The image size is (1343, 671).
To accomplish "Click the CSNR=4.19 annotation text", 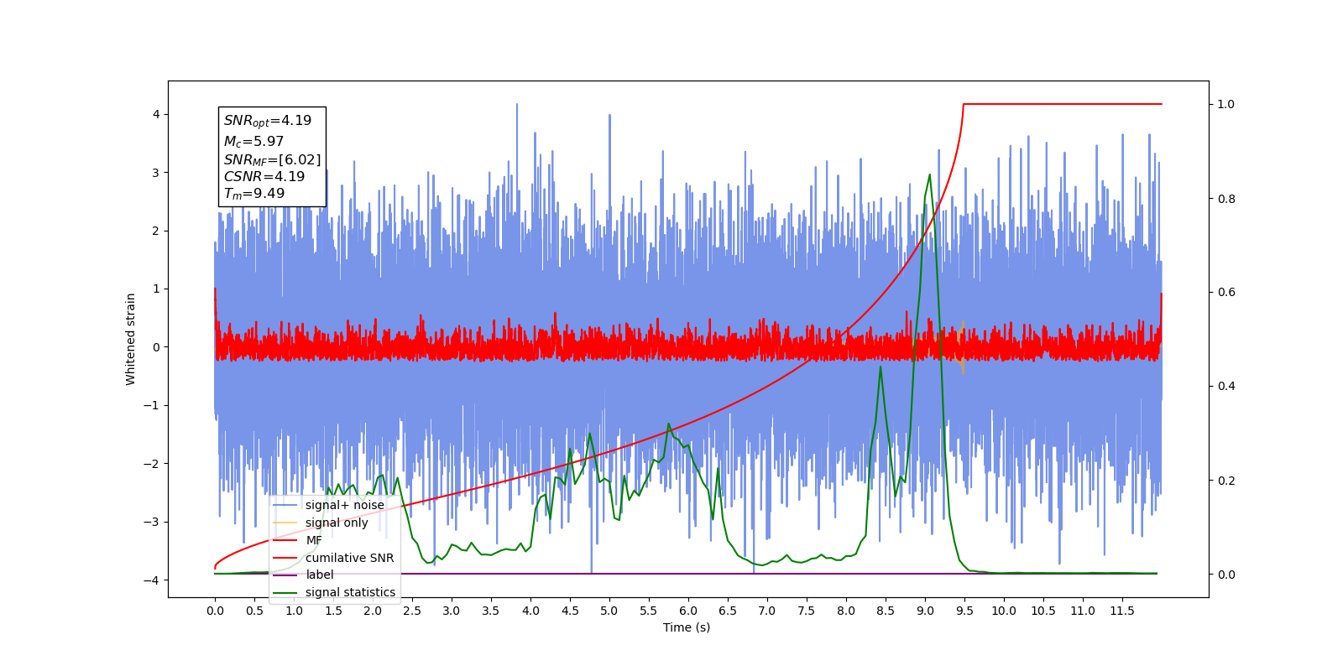I will point(264,176).
